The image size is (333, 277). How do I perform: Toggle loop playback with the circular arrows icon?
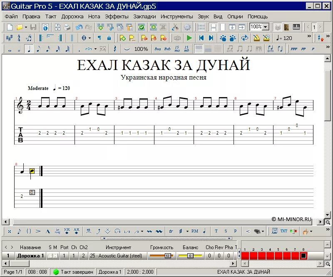coord(245,38)
